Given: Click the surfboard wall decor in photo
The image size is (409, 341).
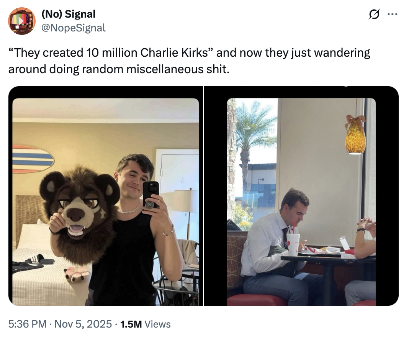Looking at the screenshot, I should pyautogui.click(x=33, y=158).
